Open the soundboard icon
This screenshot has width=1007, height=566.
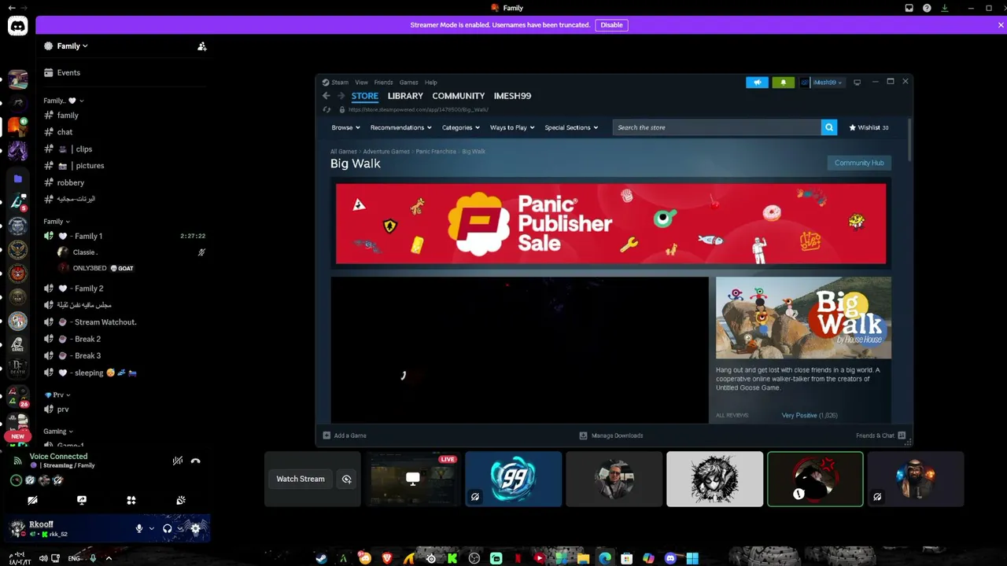(x=181, y=500)
